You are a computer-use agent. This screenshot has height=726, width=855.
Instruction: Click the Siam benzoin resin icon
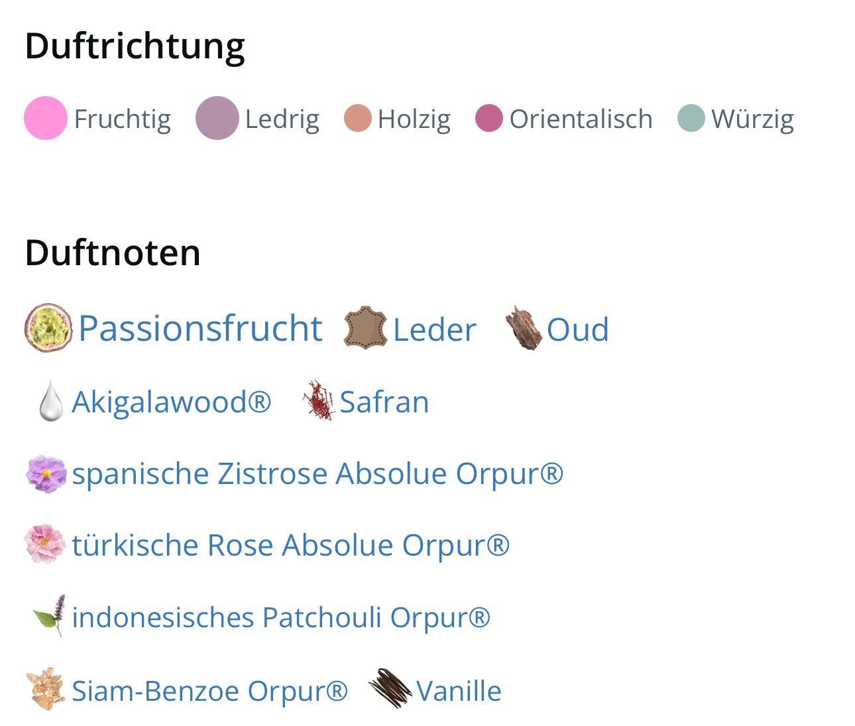[x=46, y=690]
